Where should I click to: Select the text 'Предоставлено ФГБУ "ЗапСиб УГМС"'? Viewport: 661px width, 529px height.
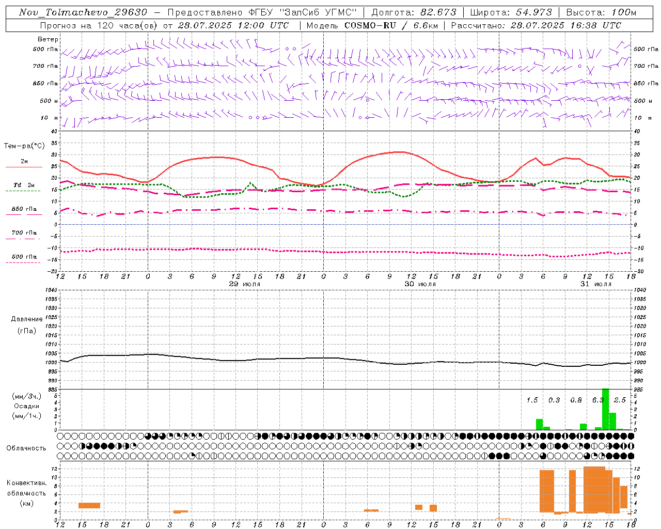[x=262, y=12]
